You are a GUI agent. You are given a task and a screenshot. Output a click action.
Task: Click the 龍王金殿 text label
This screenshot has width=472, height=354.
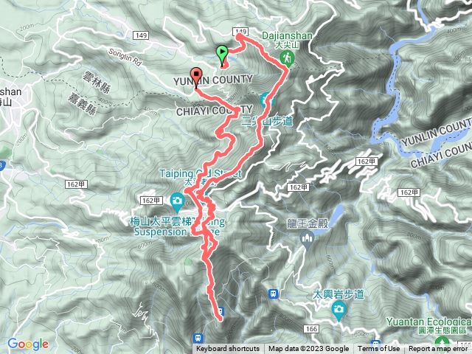tap(308, 224)
